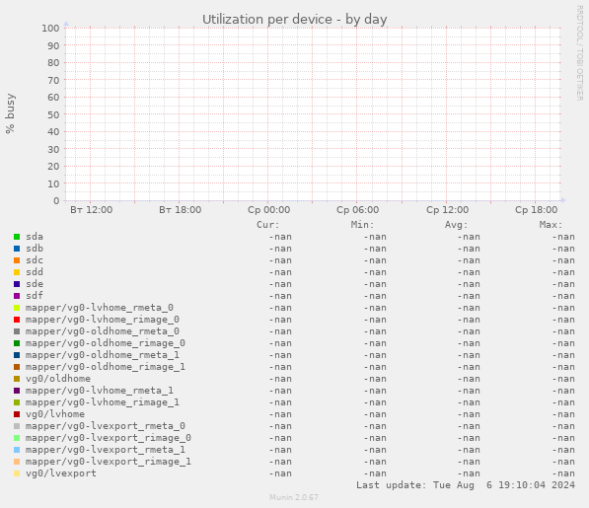
Task: Click mapper/vg0-lvhome_rimage_0 label
Action: (103, 320)
